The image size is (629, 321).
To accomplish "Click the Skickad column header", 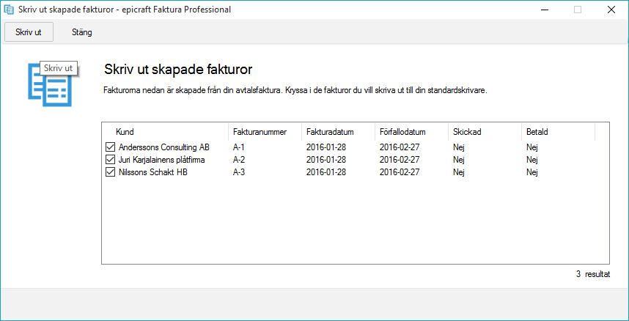I will point(485,132).
